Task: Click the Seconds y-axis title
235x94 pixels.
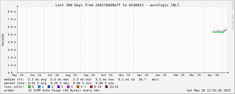Action: (3, 40)
